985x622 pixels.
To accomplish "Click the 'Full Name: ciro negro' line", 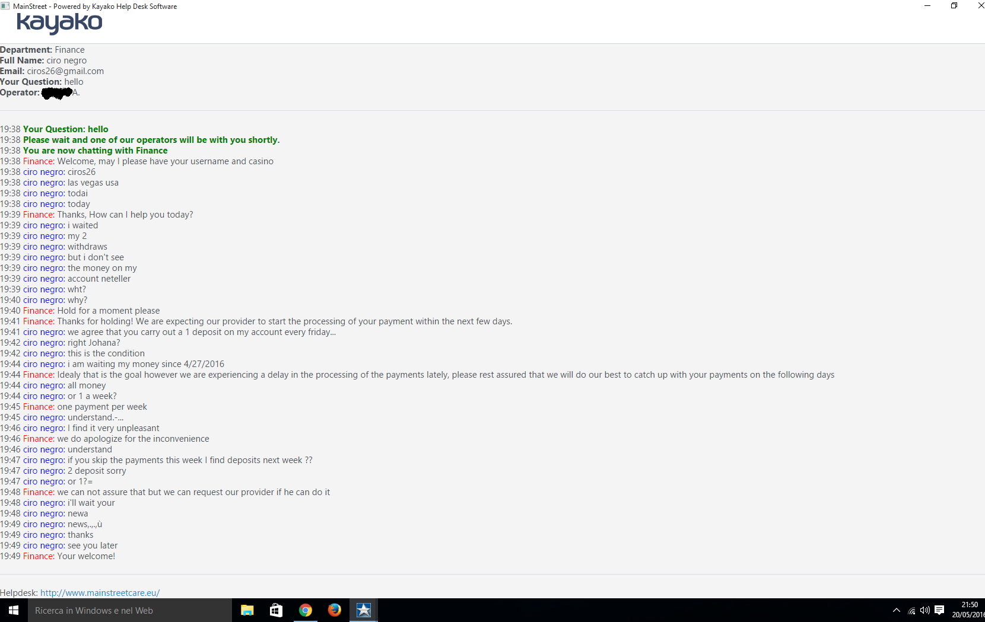I will coord(43,60).
